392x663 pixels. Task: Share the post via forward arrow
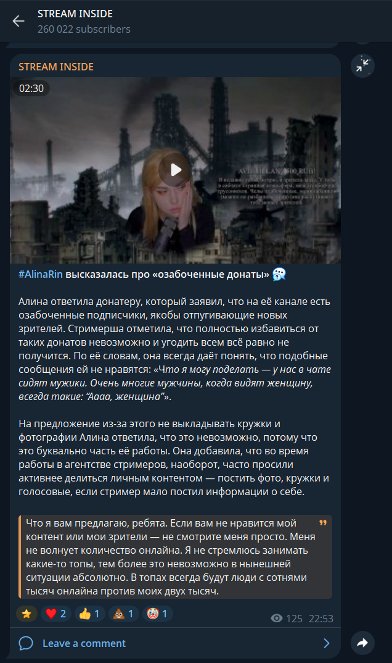tap(362, 643)
